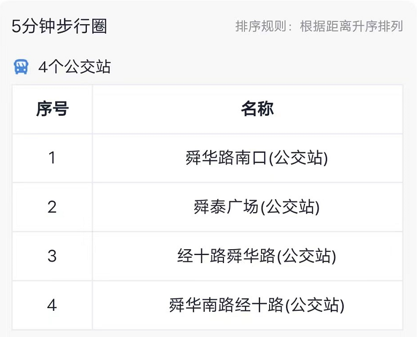Select row number 2 cell

(x=53, y=207)
